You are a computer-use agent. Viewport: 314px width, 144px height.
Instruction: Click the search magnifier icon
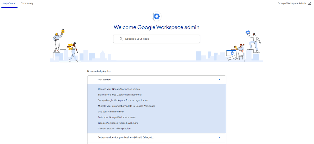[x=121, y=39]
